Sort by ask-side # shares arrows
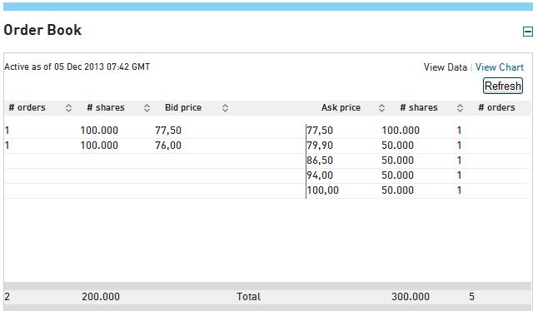538x311 pixels. point(460,108)
